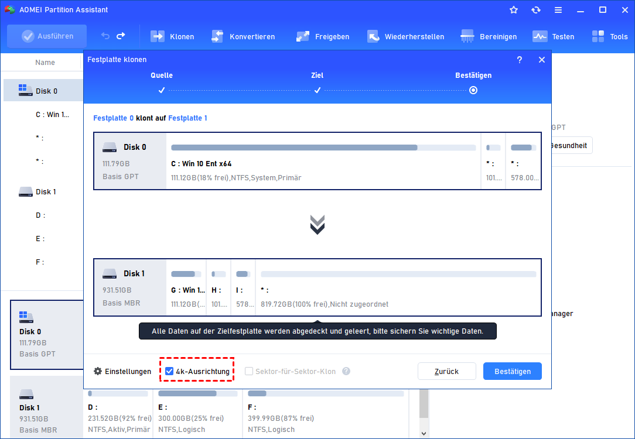Click the help question mark in dialog header
The image size is (635, 439).
coord(520,60)
